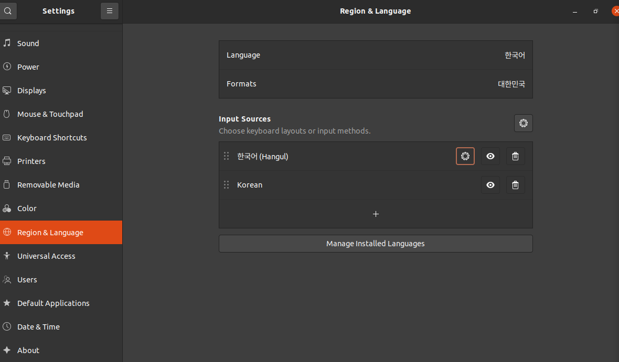
Task: Remove the Korean input source
Action: (515, 185)
